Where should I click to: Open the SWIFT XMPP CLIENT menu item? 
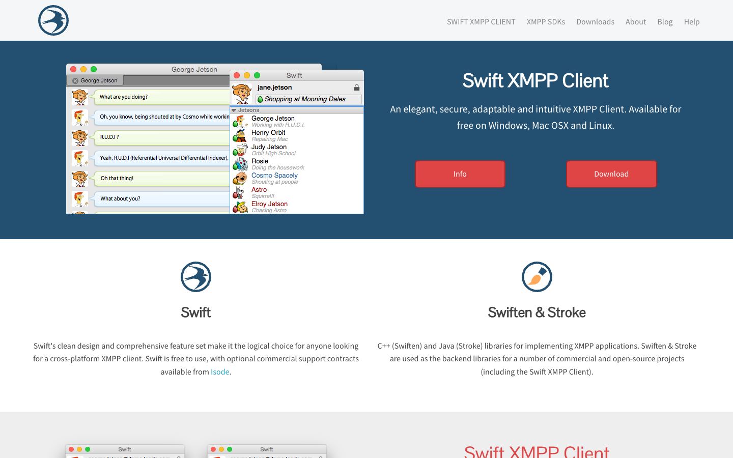[481, 22]
